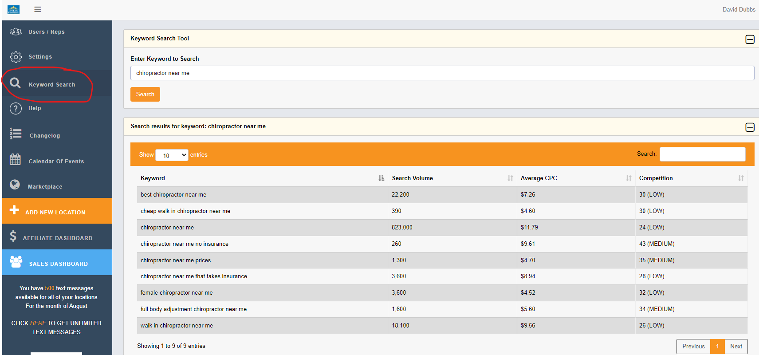Sort table by Average CPC column
Viewport: 759px width, 355px height.
(x=575, y=178)
